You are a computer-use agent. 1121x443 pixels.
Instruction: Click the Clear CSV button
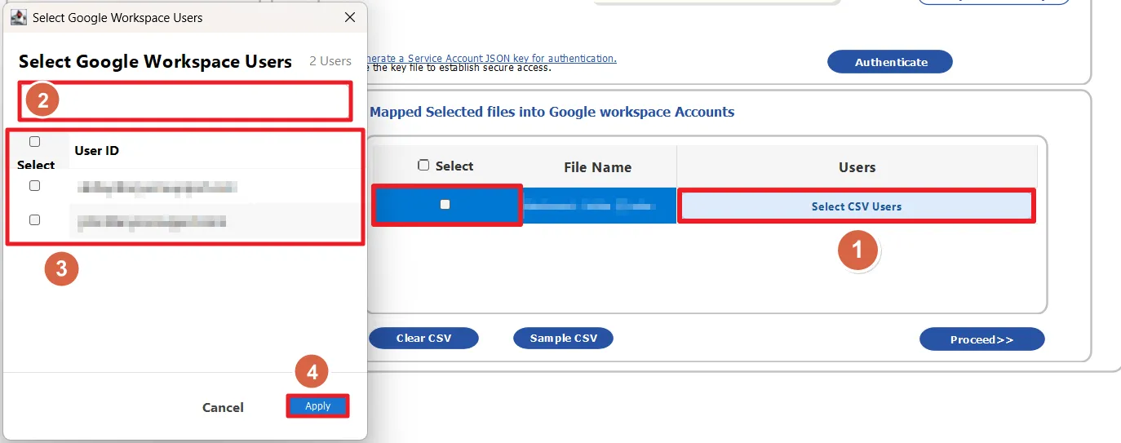click(x=423, y=338)
